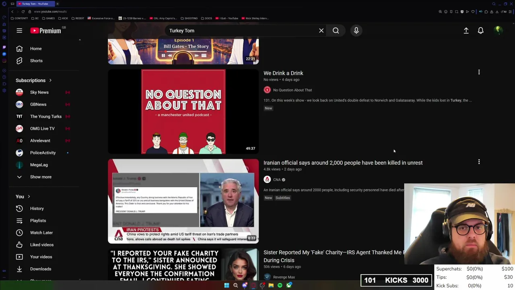Open the YouTube hamburger guide menu
The image size is (515, 290).
click(19, 31)
